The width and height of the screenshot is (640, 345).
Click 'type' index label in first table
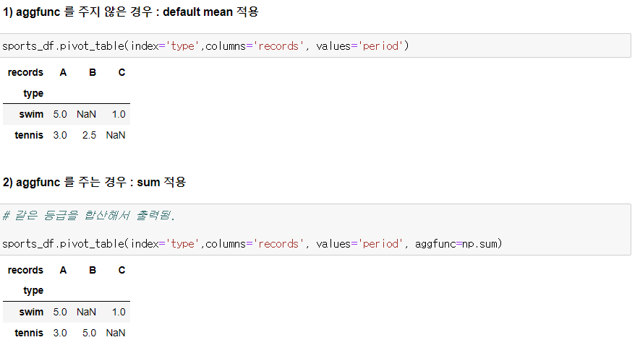tap(33, 93)
